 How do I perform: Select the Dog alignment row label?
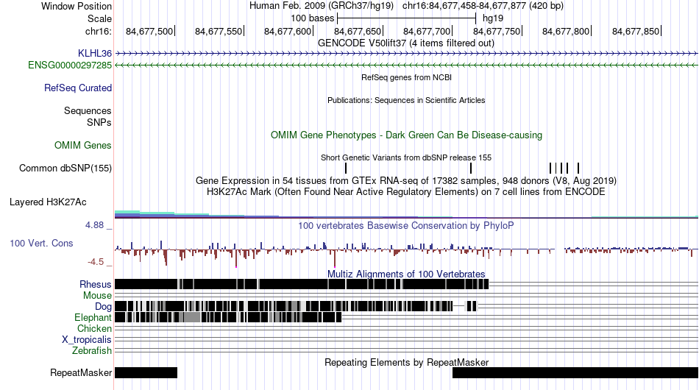(x=103, y=307)
